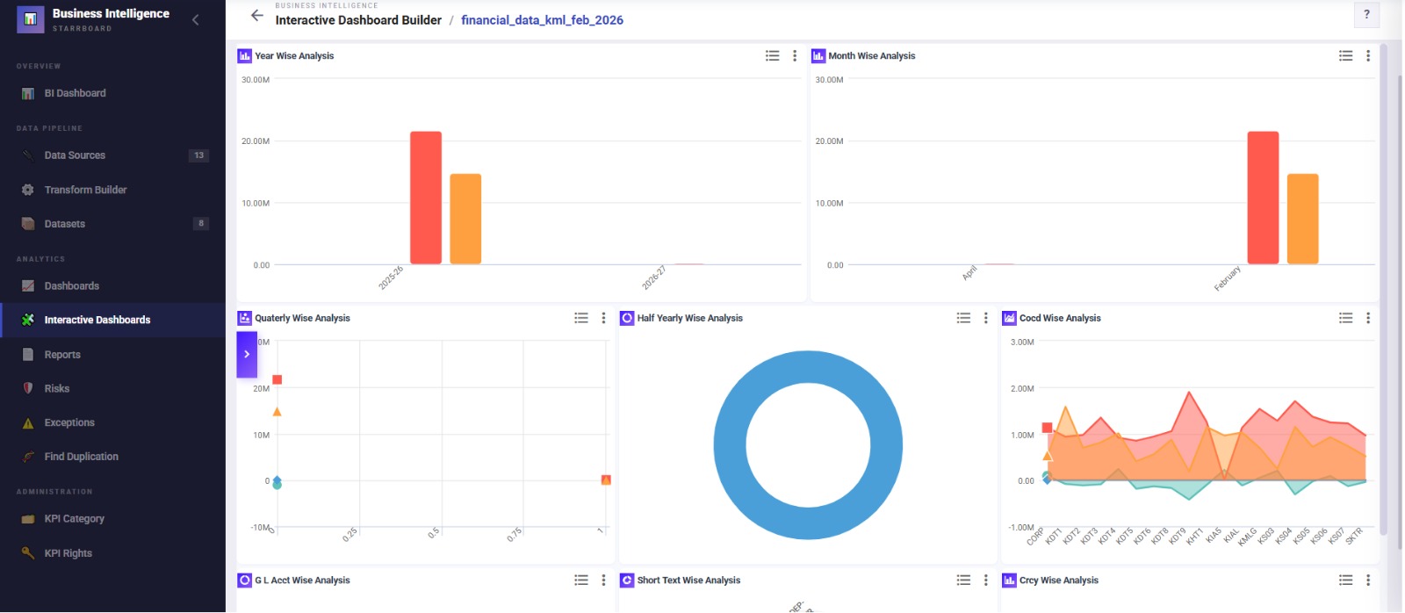This screenshot has height=613, width=1405.
Task: Open options menu of Quaterly Wise Analysis
Action: pos(603,318)
